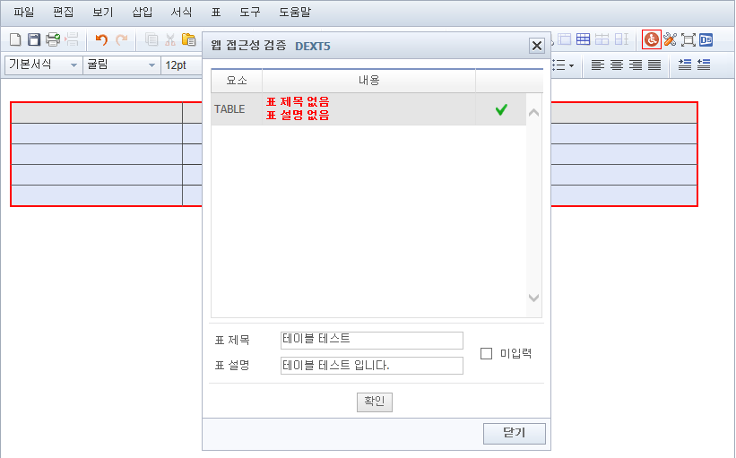The height and width of the screenshot is (458, 736).
Task: Click the table column height icon
Action: [x=621, y=39]
